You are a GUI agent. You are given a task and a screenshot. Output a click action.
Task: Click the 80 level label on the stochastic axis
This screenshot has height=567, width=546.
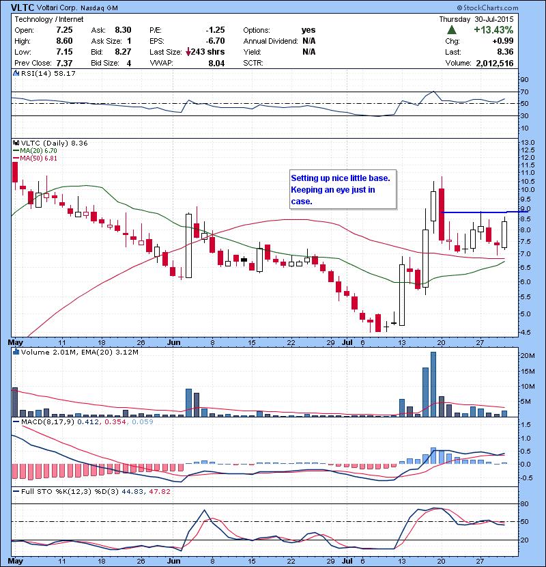524,503
